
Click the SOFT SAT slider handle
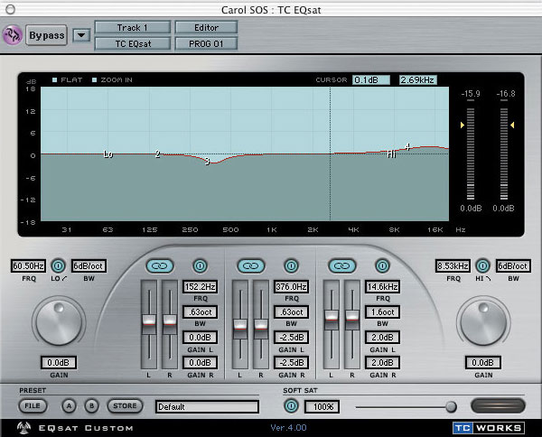(451, 406)
